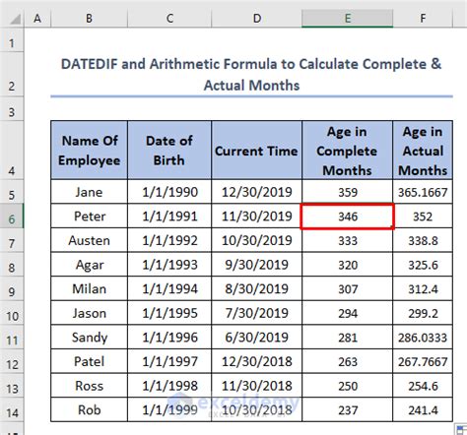This screenshot has height=435, width=467.
Task: Select column C header
Action: (169, 19)
